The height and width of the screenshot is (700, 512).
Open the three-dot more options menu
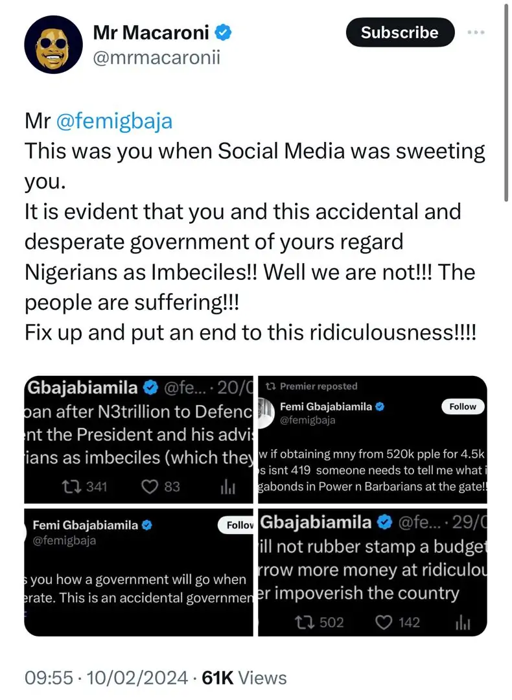pyautogui.click(x=476, y=32)
